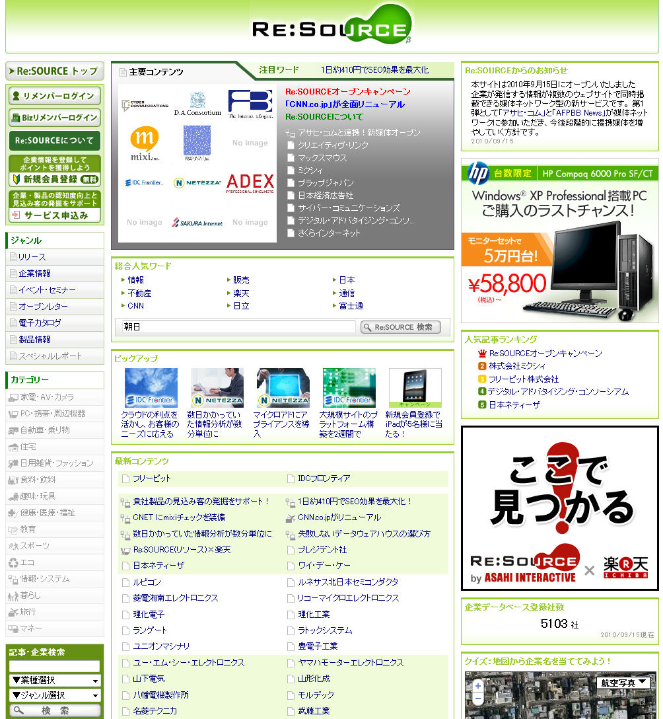Image resolution: width=663 pixels, height=719 pixels.
Task: Open the CNET にmixiチェックを装備 link
Action: pos(179,517)
